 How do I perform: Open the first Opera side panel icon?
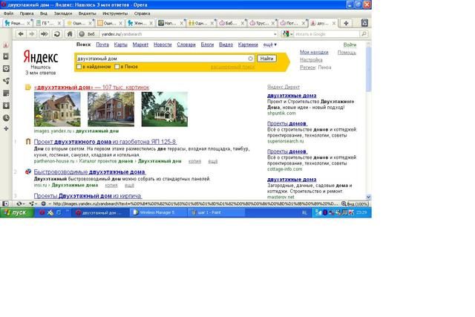pyautogui.click(x=6, y=45)
